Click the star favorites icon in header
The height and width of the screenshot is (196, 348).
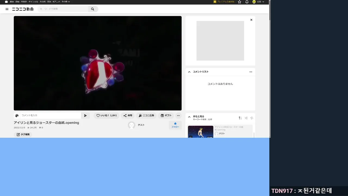pos(240,2)
